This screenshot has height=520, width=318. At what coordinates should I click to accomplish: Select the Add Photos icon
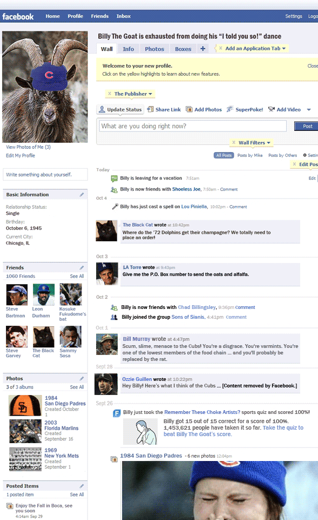pos(189,109)
